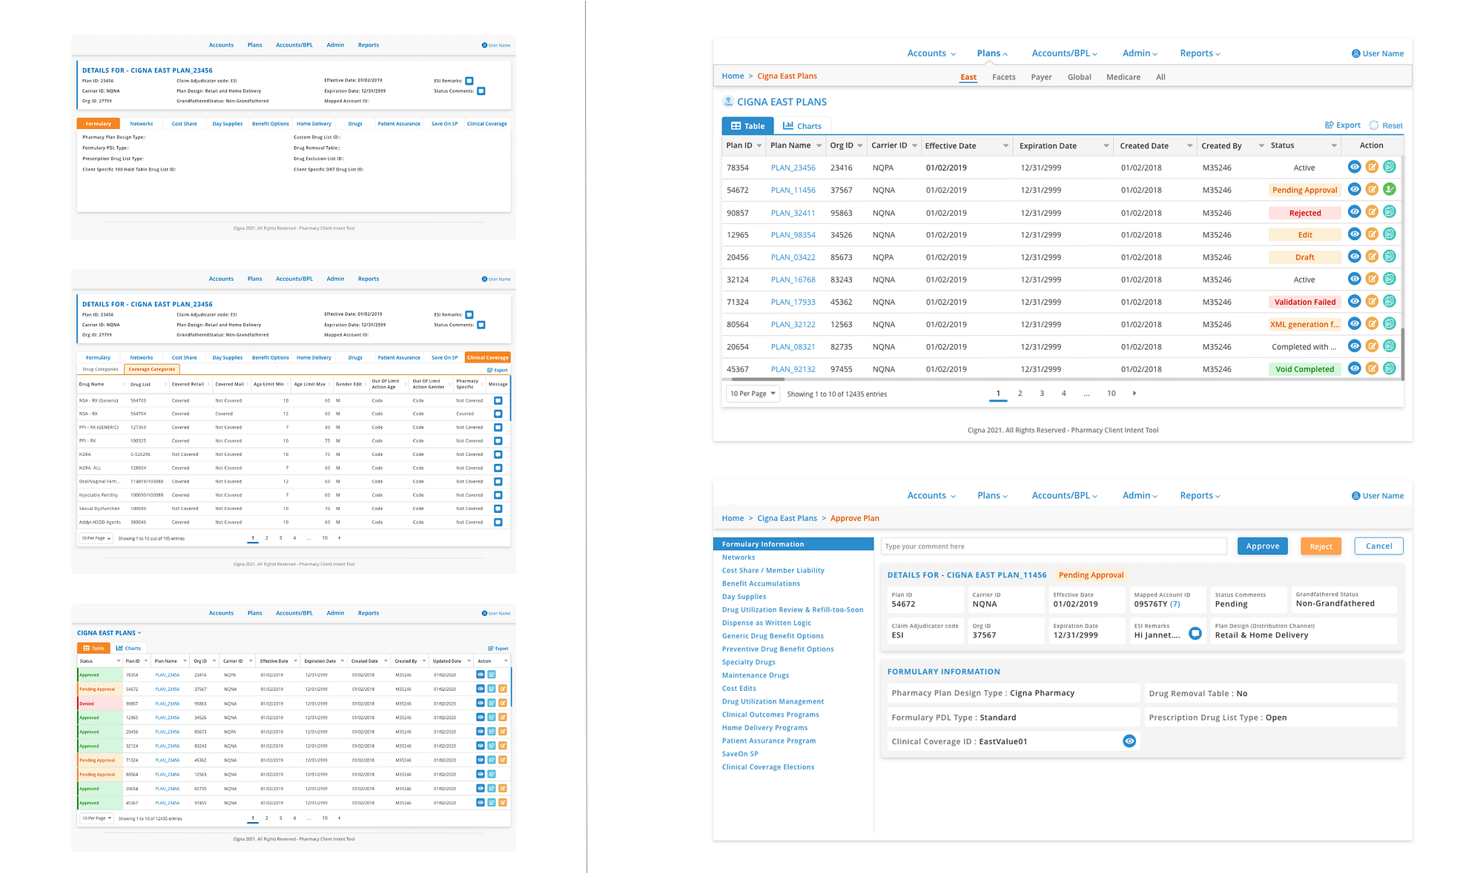This screenshot has height=894, width=1483.
Task: Select Table tab in large plans screen
Action: [747, 126]
